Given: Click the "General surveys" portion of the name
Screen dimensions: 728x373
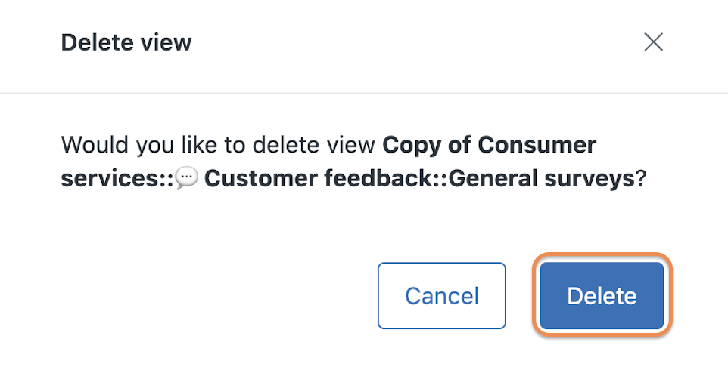Looking at the screenshot, I should pos(541,178).
